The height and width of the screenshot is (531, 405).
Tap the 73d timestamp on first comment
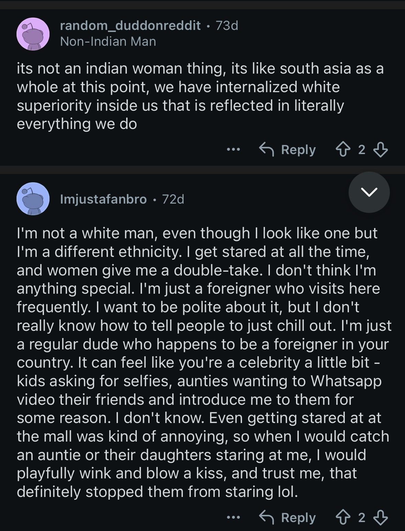point(227,25)
